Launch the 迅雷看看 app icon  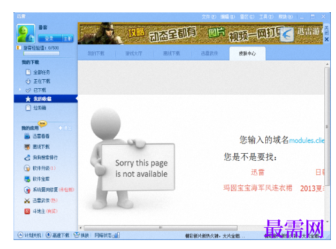(x=27, y=136)
